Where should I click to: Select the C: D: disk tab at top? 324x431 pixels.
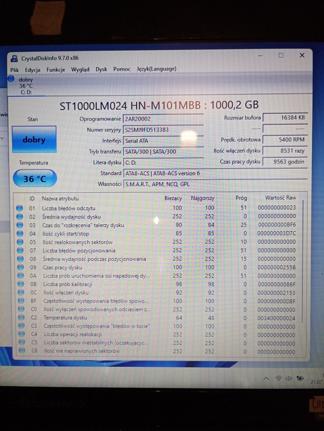coord(25,86)
